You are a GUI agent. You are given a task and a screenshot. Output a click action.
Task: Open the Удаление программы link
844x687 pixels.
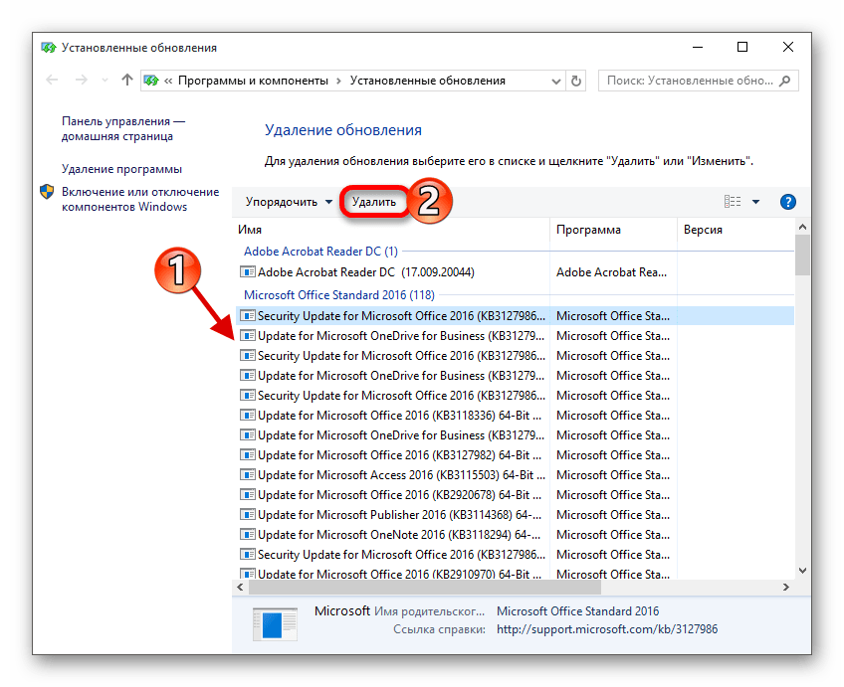pos(121,169)
